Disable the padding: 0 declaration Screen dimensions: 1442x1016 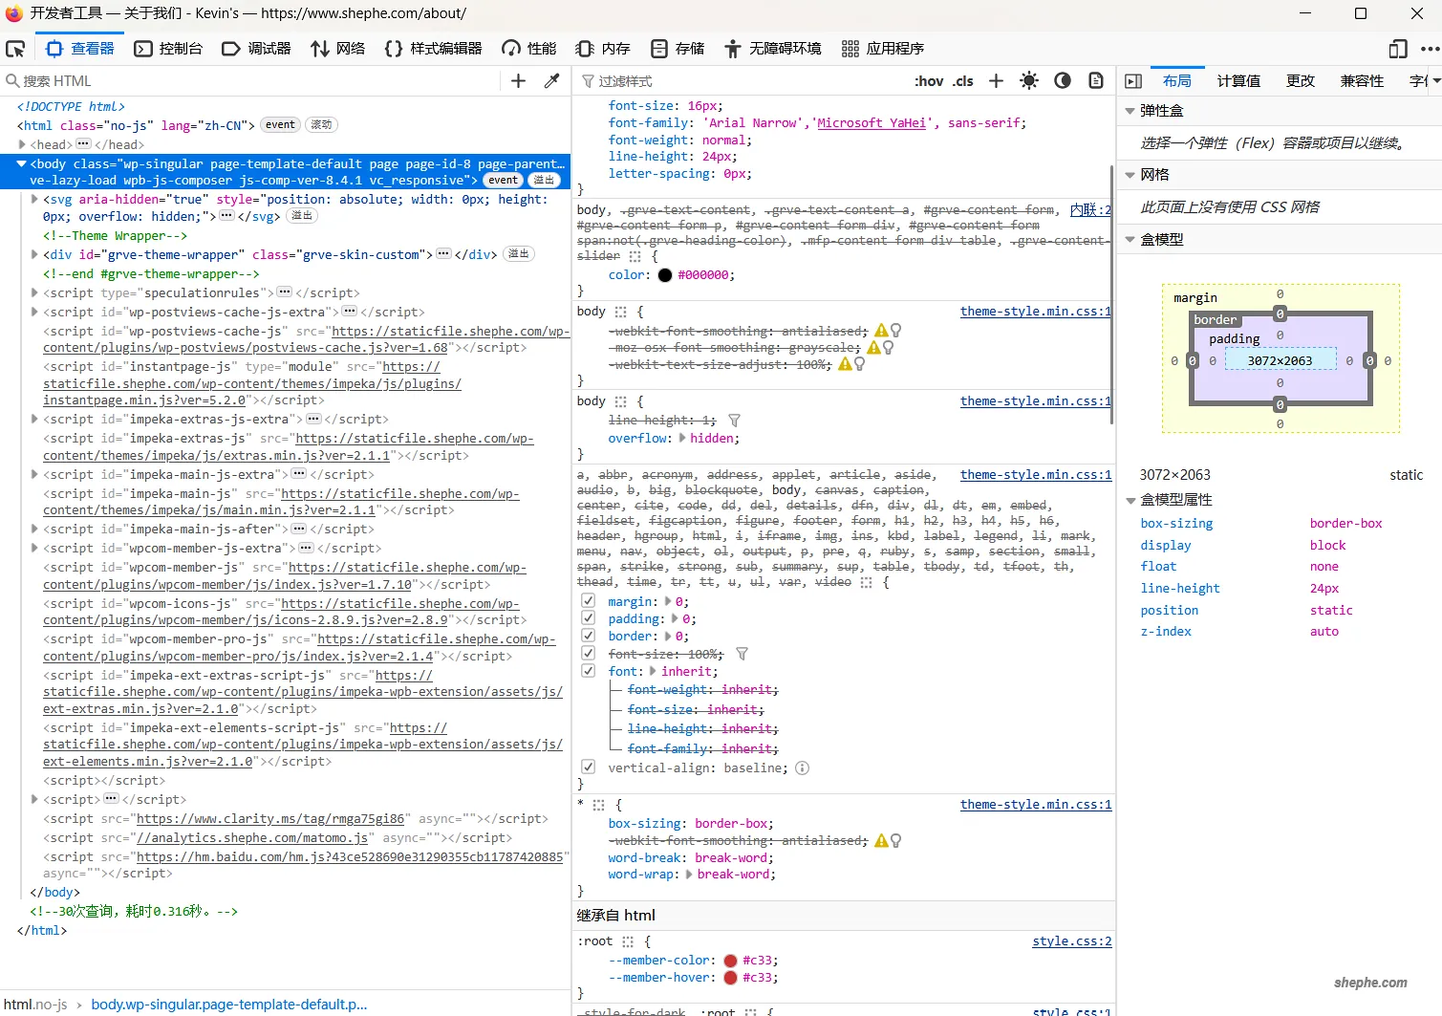588,617
